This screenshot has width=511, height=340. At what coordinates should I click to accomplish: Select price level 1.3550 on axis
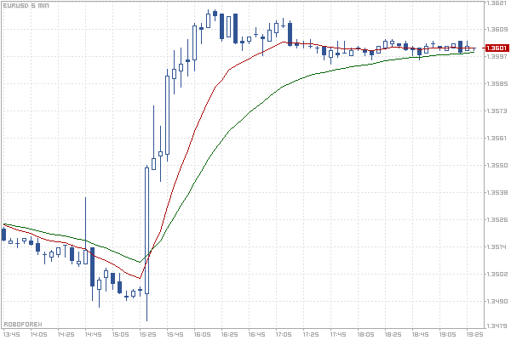click(497, 165)
